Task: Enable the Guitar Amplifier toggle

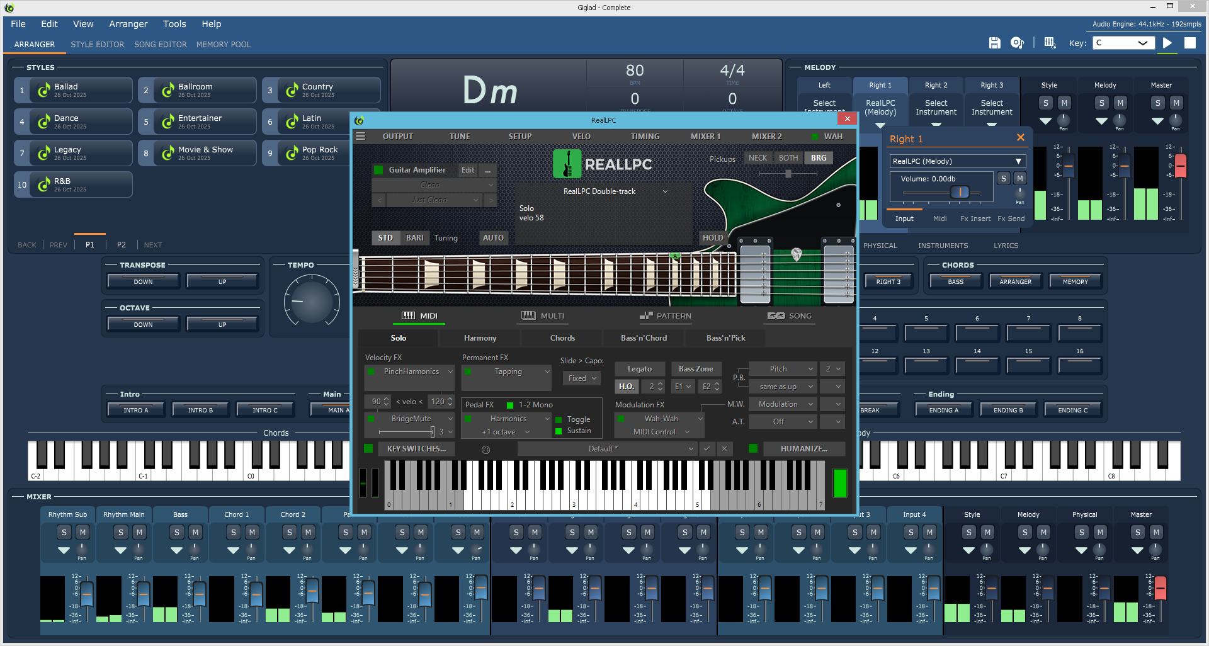Action: coord(378,170)
